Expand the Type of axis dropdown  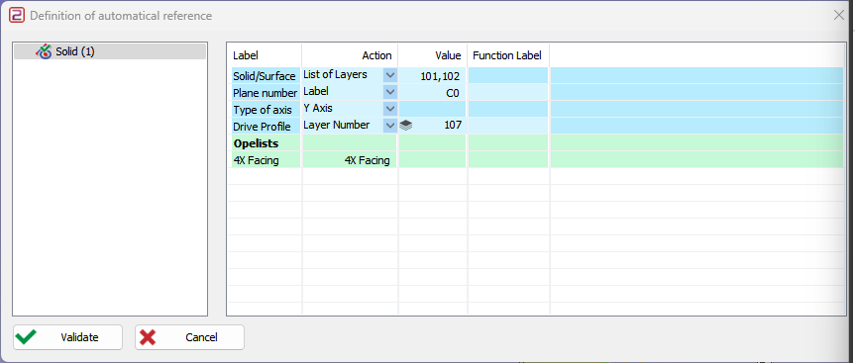[390, 109]
